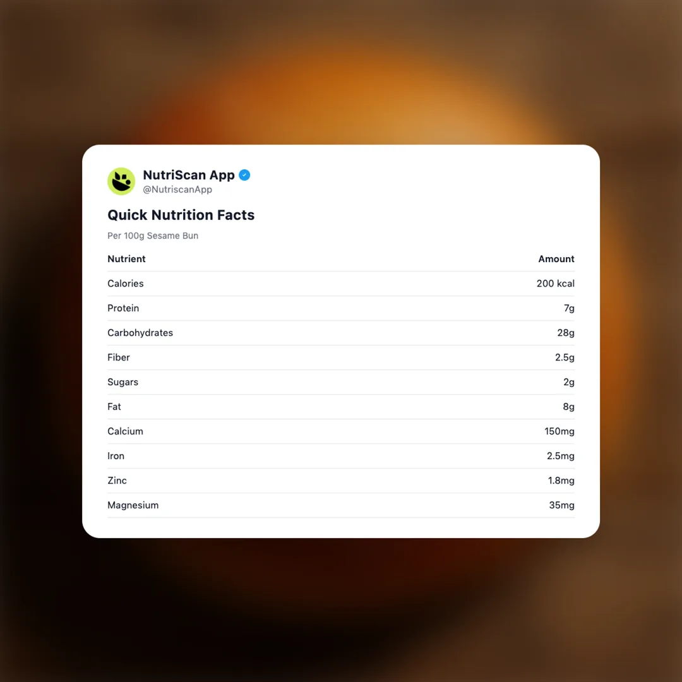682x682 pixels.
Task: Click the Per 100g Sesame Bun subtitle
Action: (x=153, y=236)
